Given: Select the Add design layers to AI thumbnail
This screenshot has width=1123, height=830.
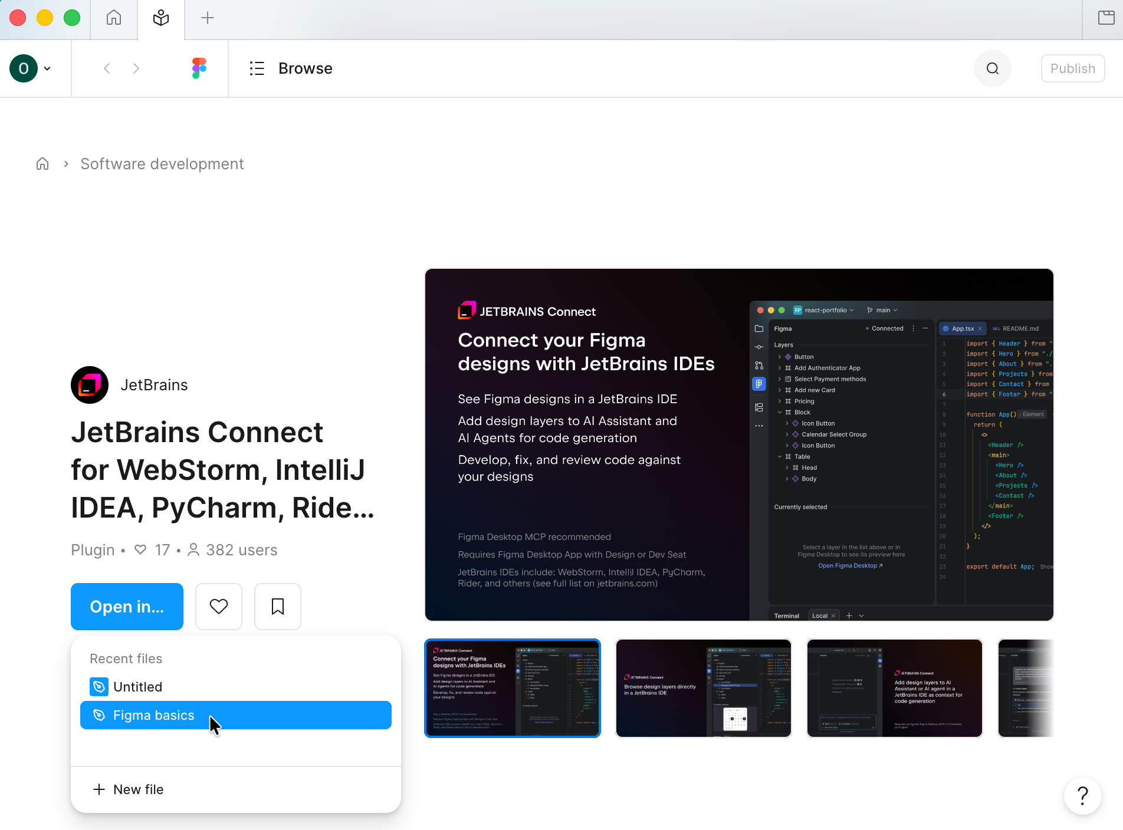Looking at the screenshot, I should (x=895, y=688).
